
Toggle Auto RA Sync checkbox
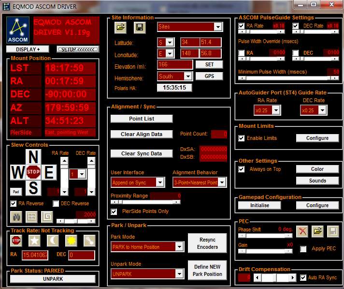[303, 278]
